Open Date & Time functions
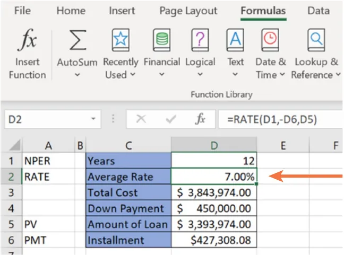This screenshot has height=255, width=344. [x=270, y=40]
